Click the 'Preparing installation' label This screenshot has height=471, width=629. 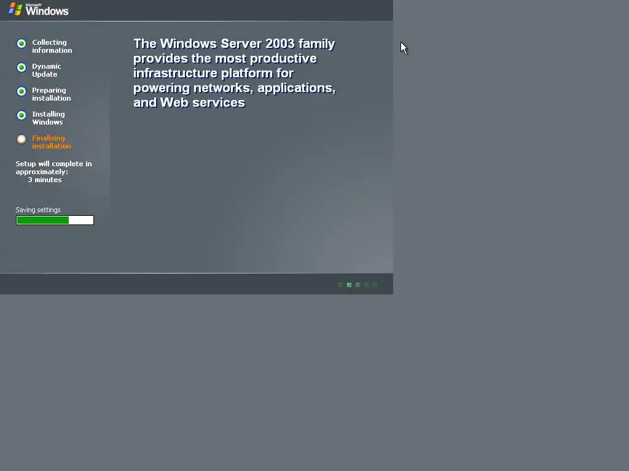click(x=52, y=94)
